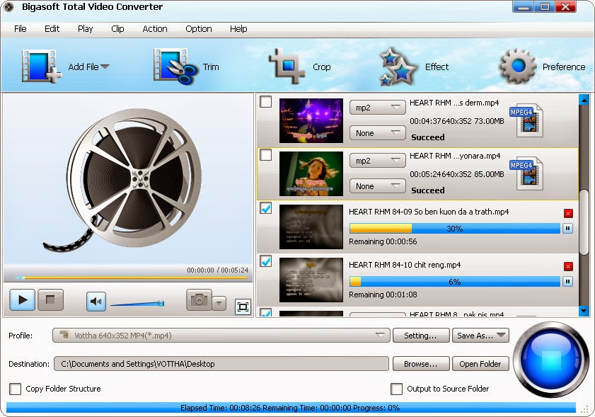The image size is (595, 417).
Task: Check the box for s derm.mp4
Action: click(x=265, y=102)
